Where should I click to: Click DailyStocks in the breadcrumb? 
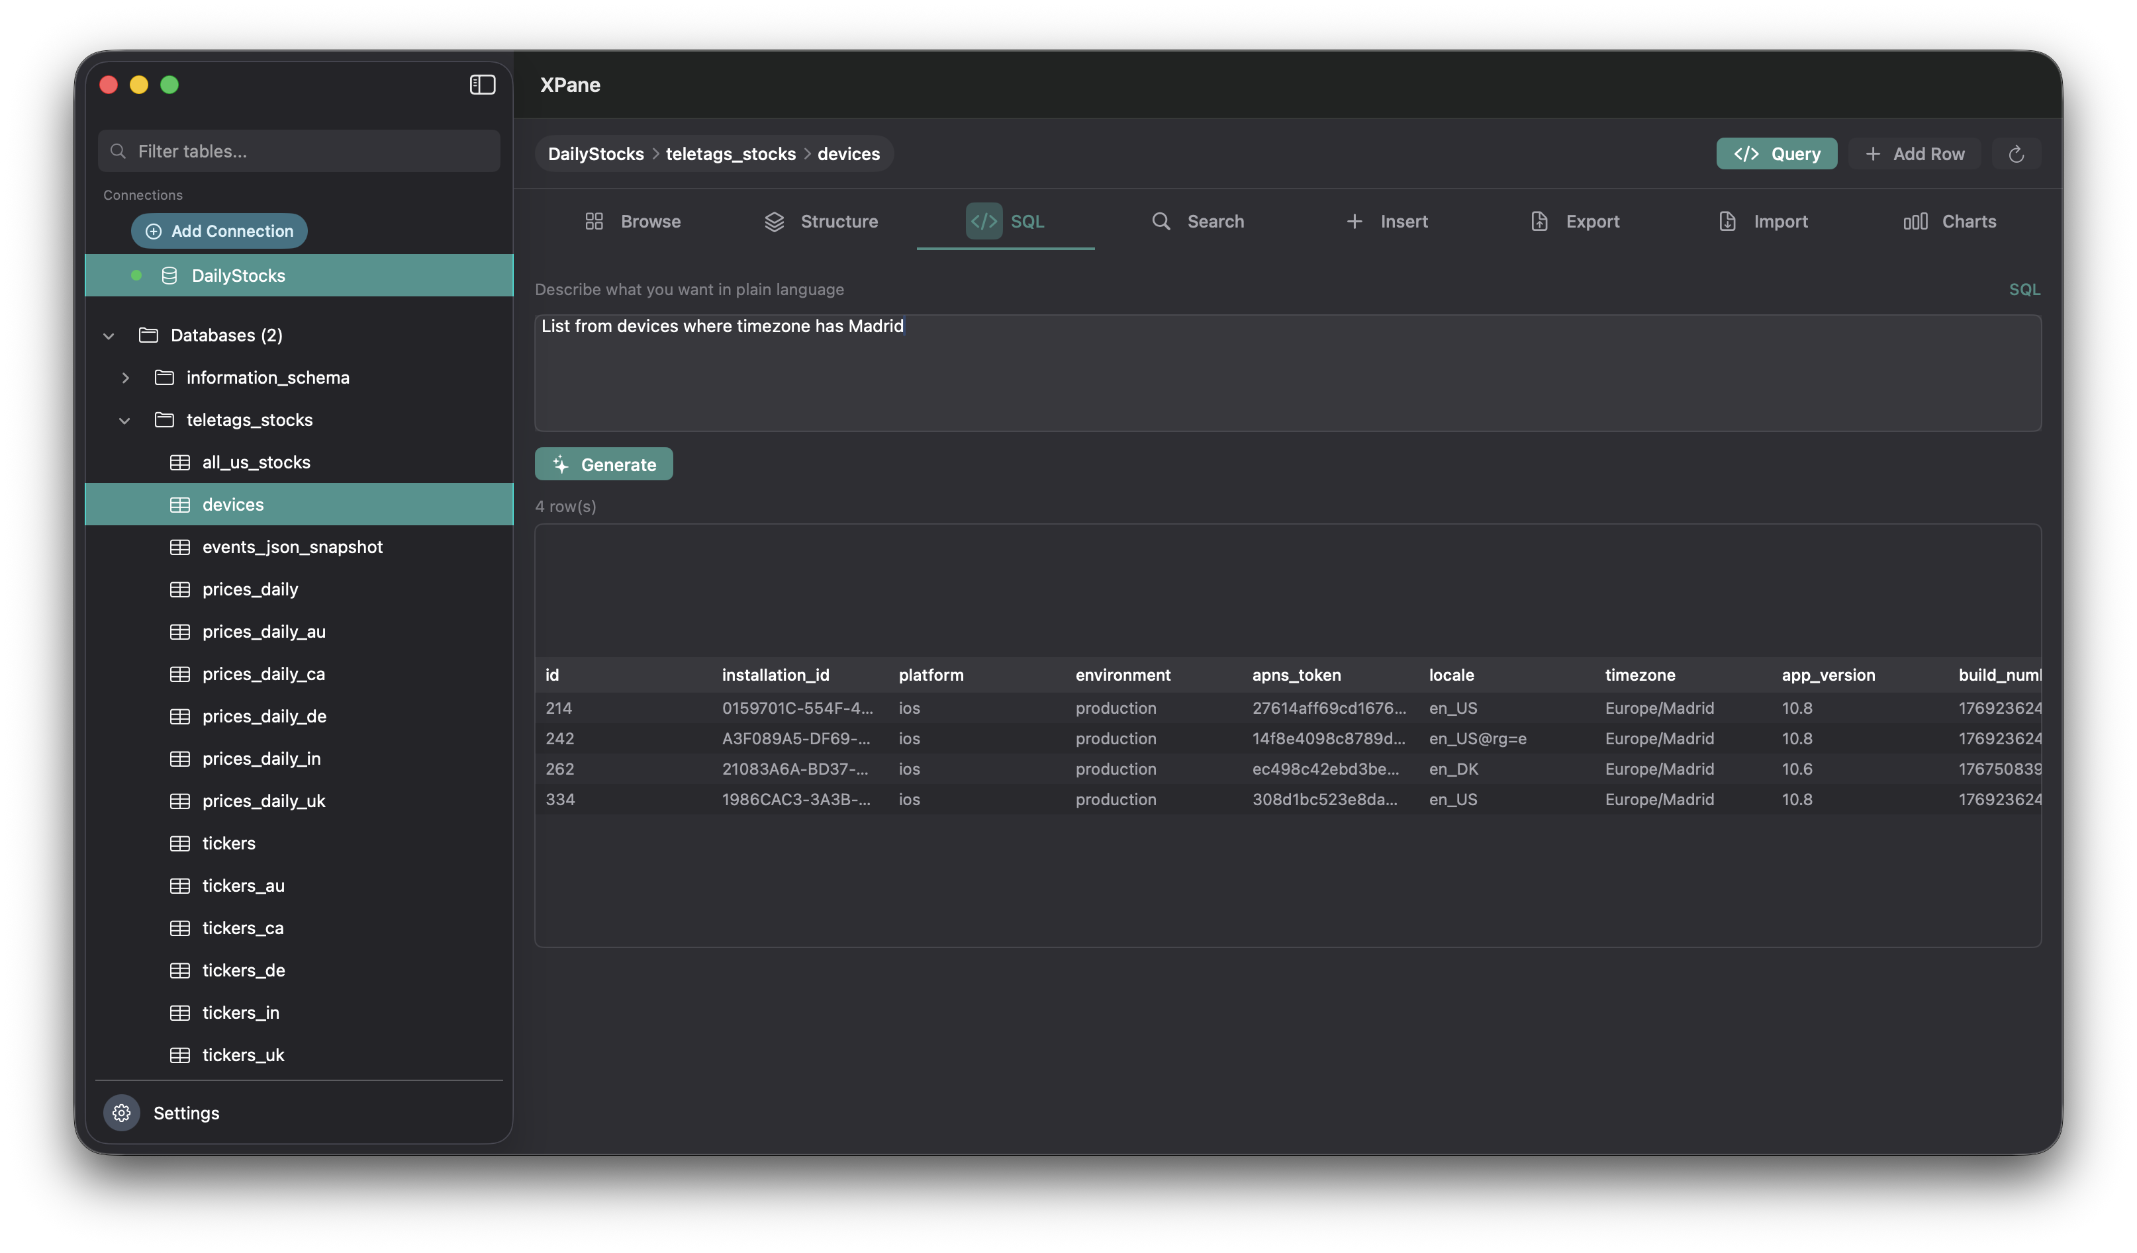(595, 153)
